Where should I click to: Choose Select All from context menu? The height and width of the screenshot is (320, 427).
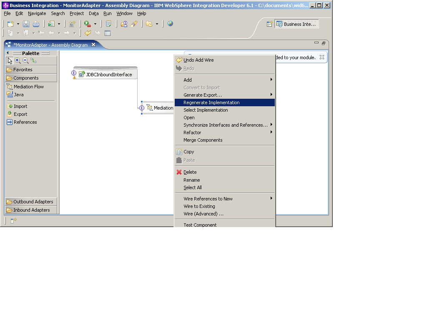tap(225, 187)
